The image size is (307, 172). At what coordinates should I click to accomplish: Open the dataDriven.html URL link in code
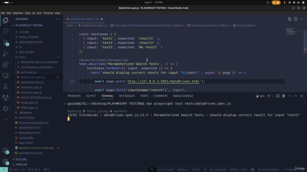point(163,81)
